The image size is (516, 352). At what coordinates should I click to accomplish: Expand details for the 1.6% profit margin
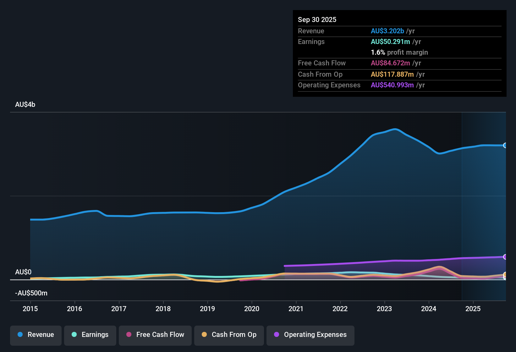(x=399, y=52)
